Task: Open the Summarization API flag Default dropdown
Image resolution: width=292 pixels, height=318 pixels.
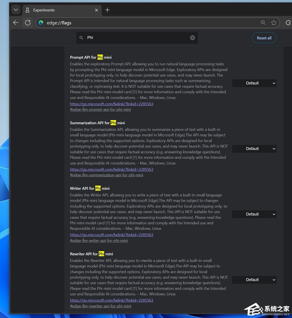Action: [254, 149]
